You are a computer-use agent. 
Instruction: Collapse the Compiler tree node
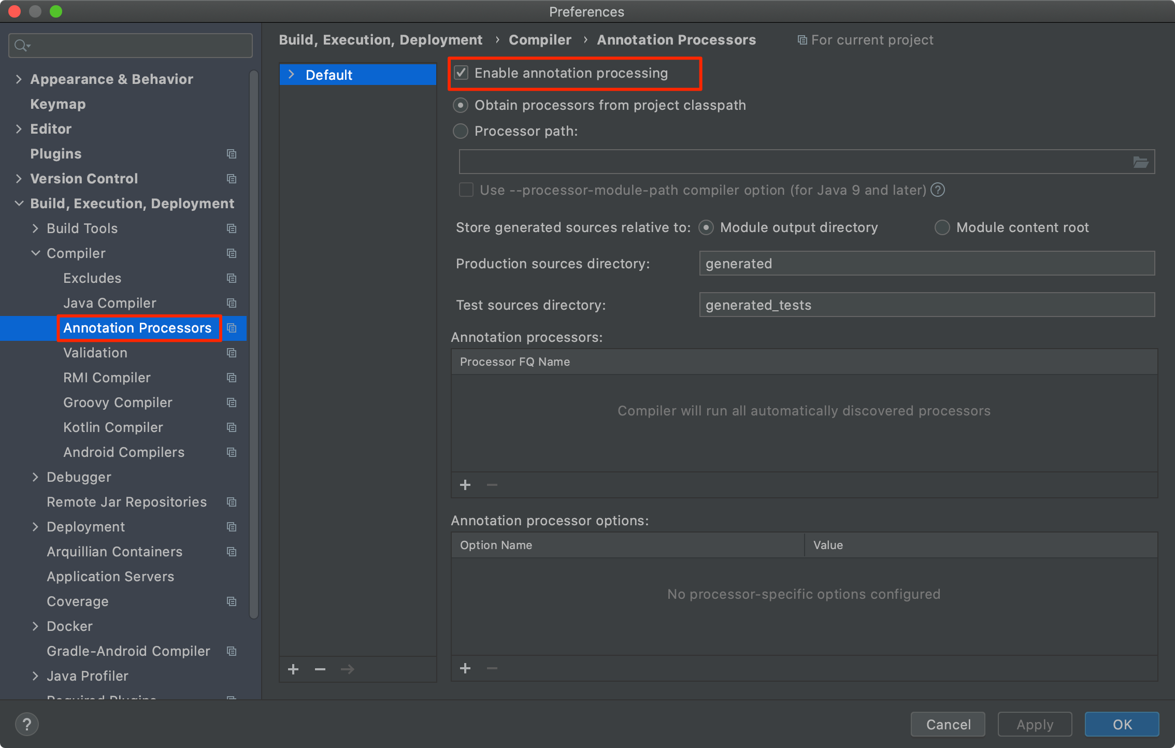[x=35, y=253]
